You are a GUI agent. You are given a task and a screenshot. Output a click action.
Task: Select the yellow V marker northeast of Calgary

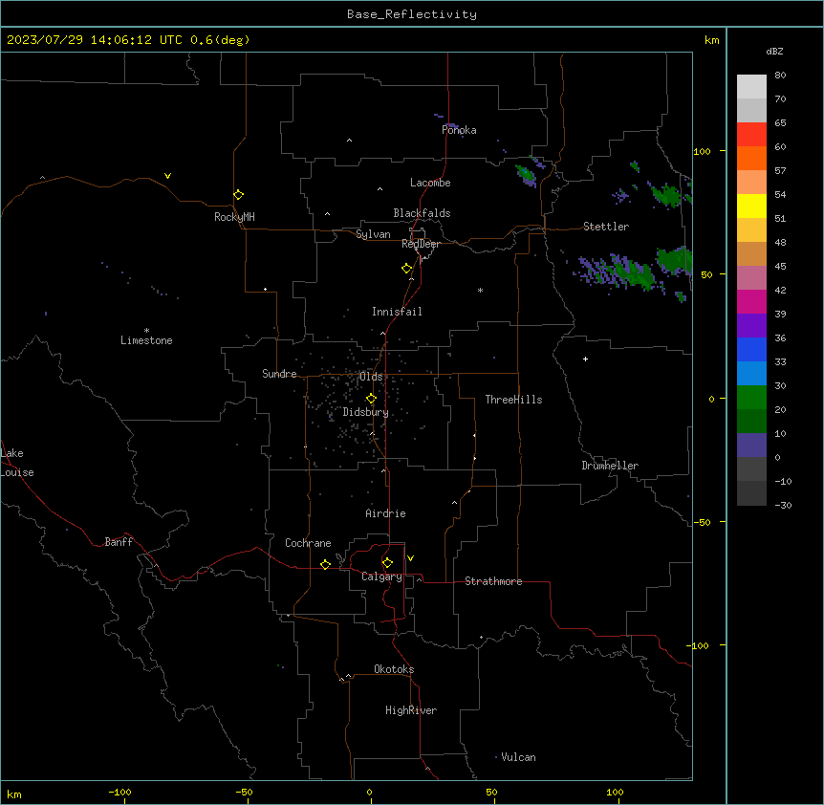(x=410, y=558)
